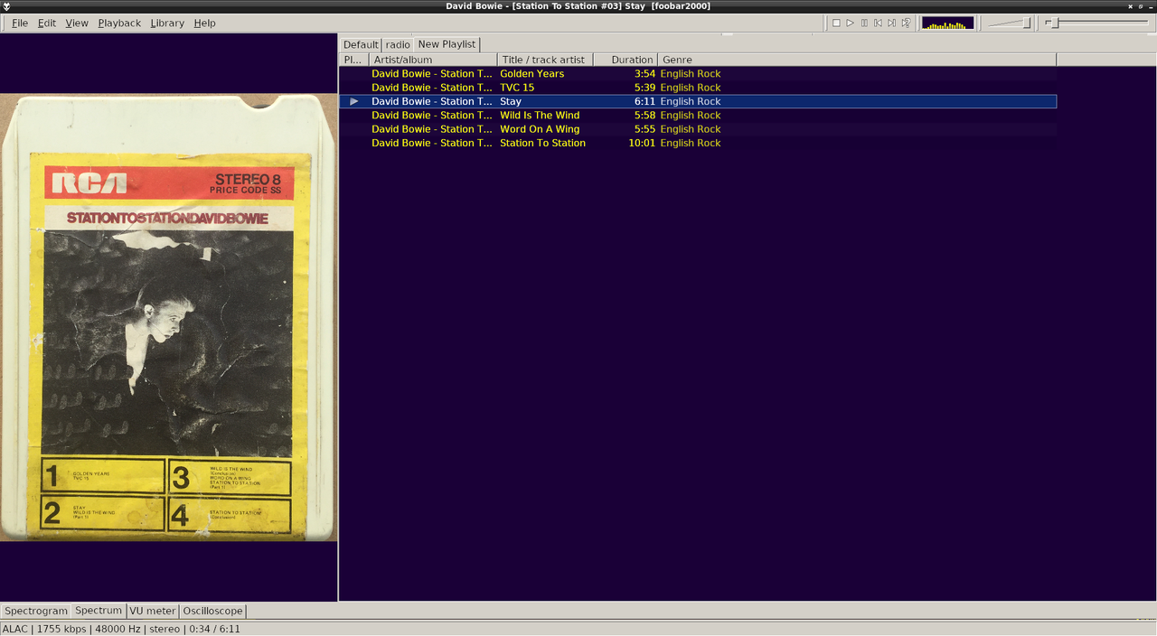Skip to the next track
Image resolution: width=1157 pixels, height=636 pixels.
[x=891, y=23]
